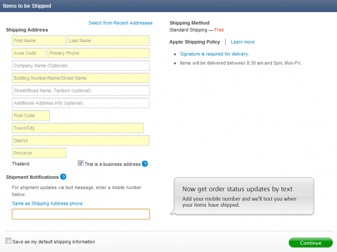Open 'Select from Recent Addresses' link
Image resolution: width=337 pixels, height=252 pixels.
click(x=120, y=23)
